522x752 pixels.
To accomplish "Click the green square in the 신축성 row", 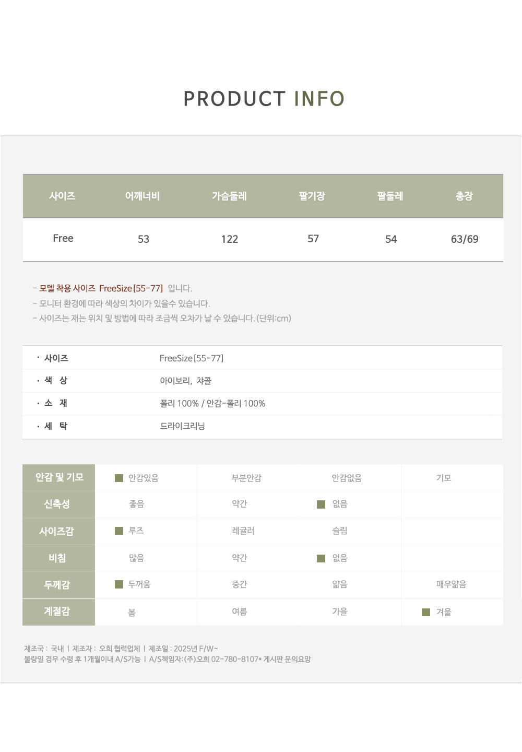I will click(321, 504).
